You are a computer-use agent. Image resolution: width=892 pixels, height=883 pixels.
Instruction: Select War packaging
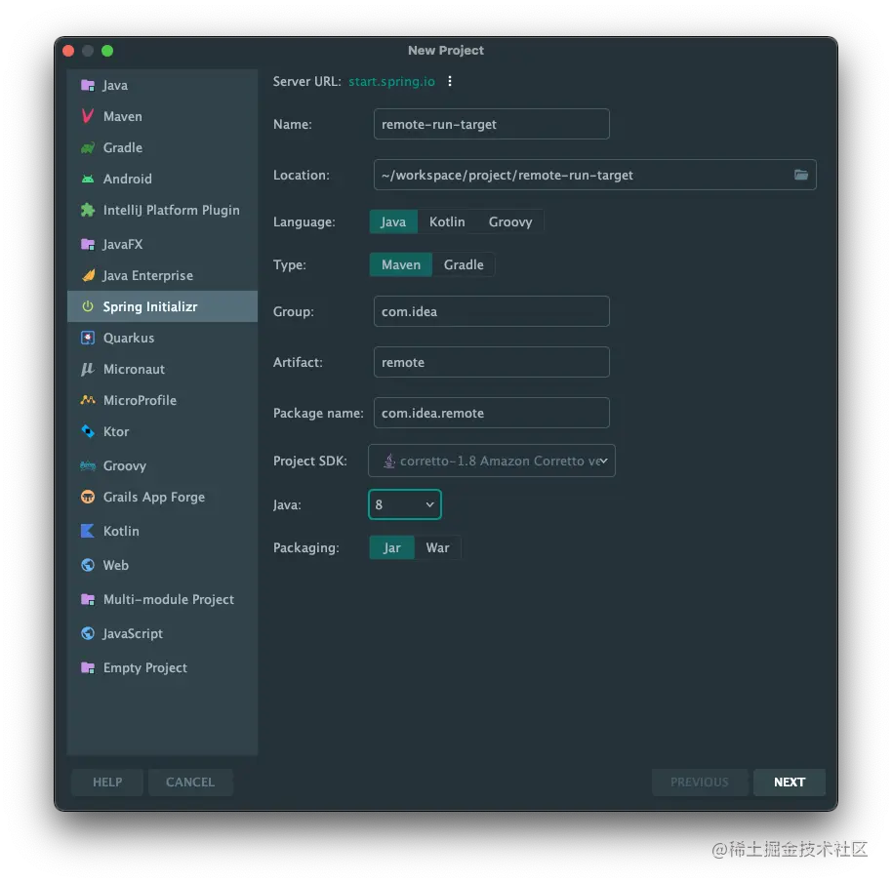437,547
